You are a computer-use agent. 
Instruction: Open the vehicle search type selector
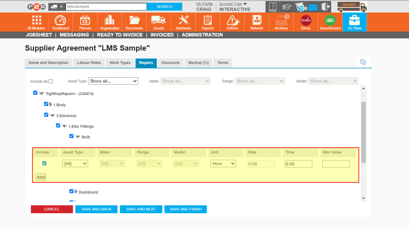(x=57, y=6)
